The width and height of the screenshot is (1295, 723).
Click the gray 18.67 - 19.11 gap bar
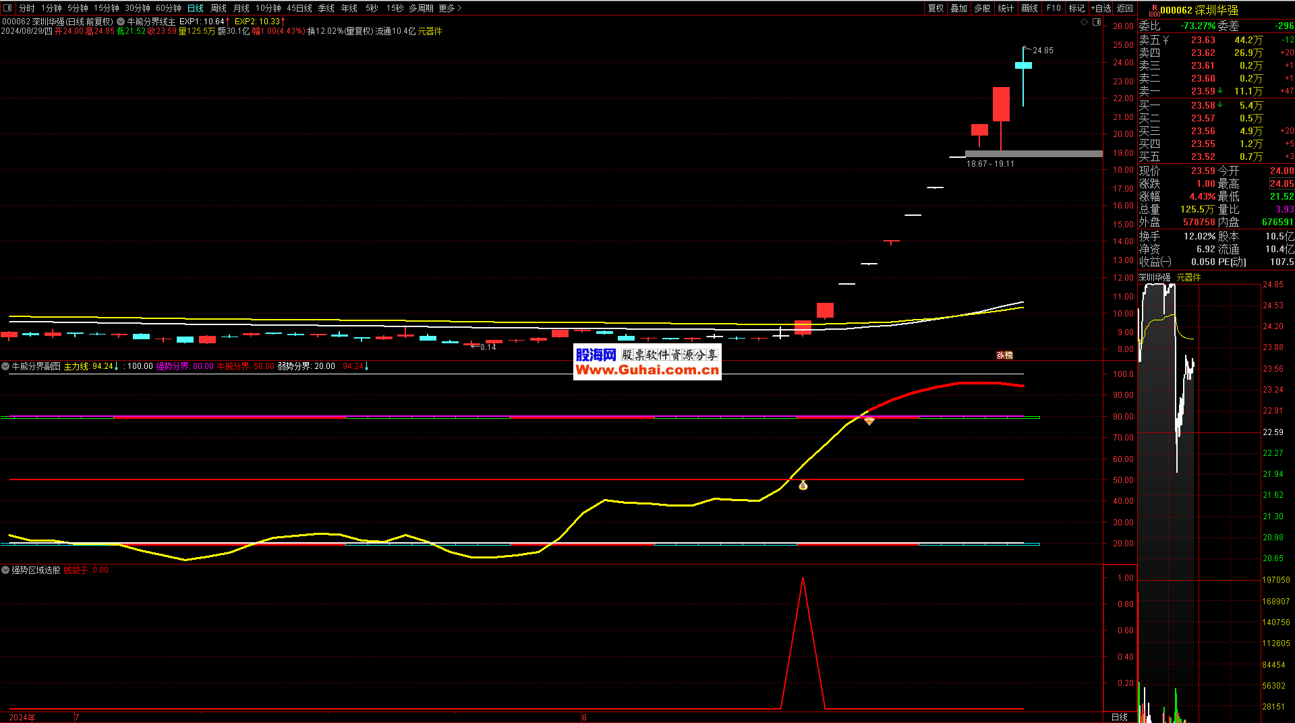coord(1033,154)
